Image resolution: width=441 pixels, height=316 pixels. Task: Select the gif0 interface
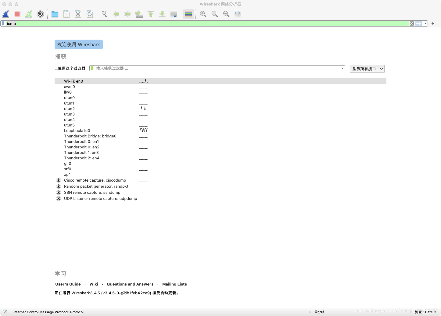coord(221,163)
